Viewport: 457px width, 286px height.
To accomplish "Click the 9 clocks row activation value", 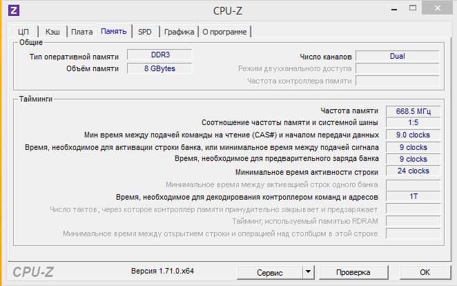I will (x=414, y=147).
